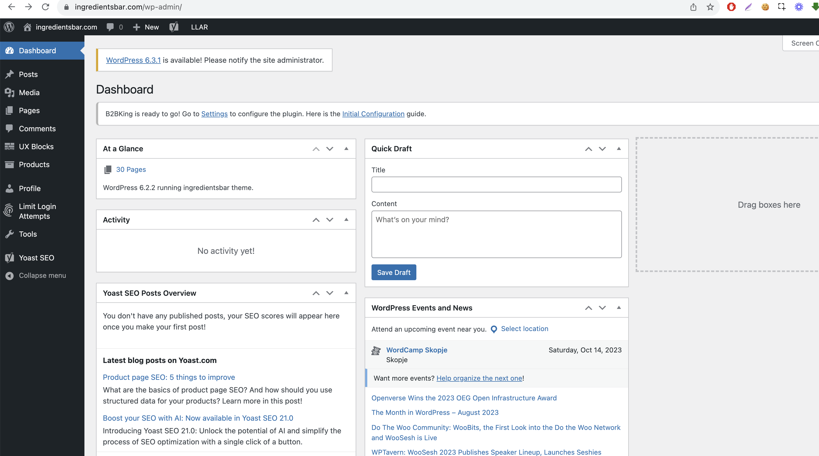Click the Save Draft button
The width and height of the screenshot is (819, 456).
(x=394, y=273)
